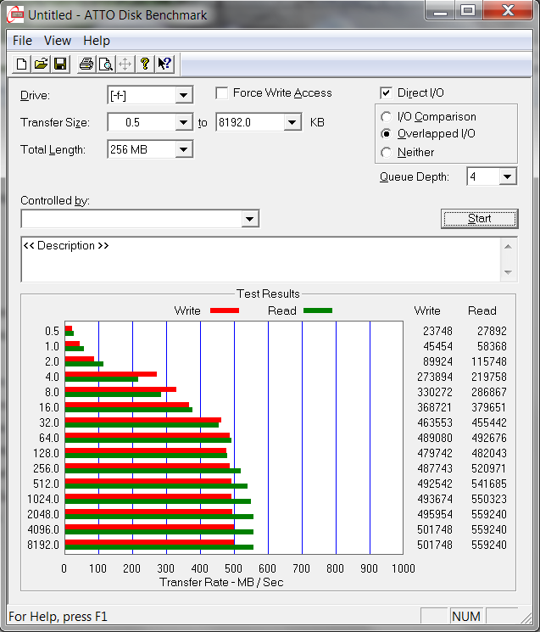Activate the context help pointer icon

tap(164, 64)
